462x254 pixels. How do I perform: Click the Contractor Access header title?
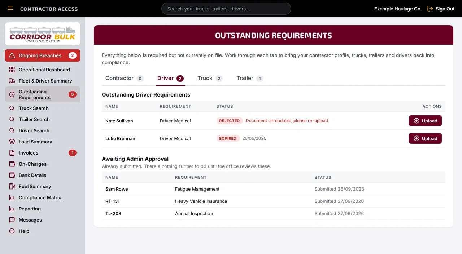[x=49, y=9]
